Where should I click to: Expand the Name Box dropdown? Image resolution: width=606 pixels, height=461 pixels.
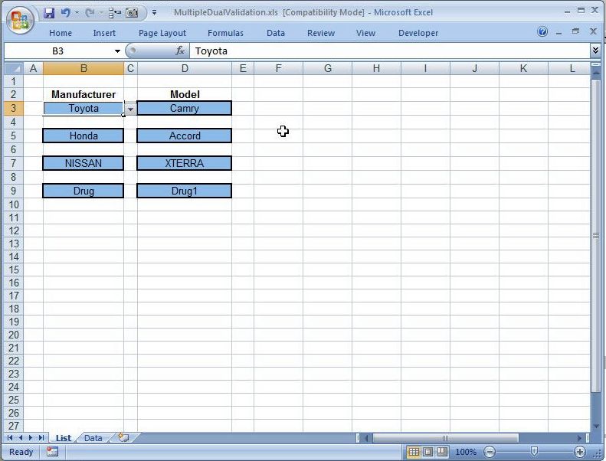(x=118, y=51)
